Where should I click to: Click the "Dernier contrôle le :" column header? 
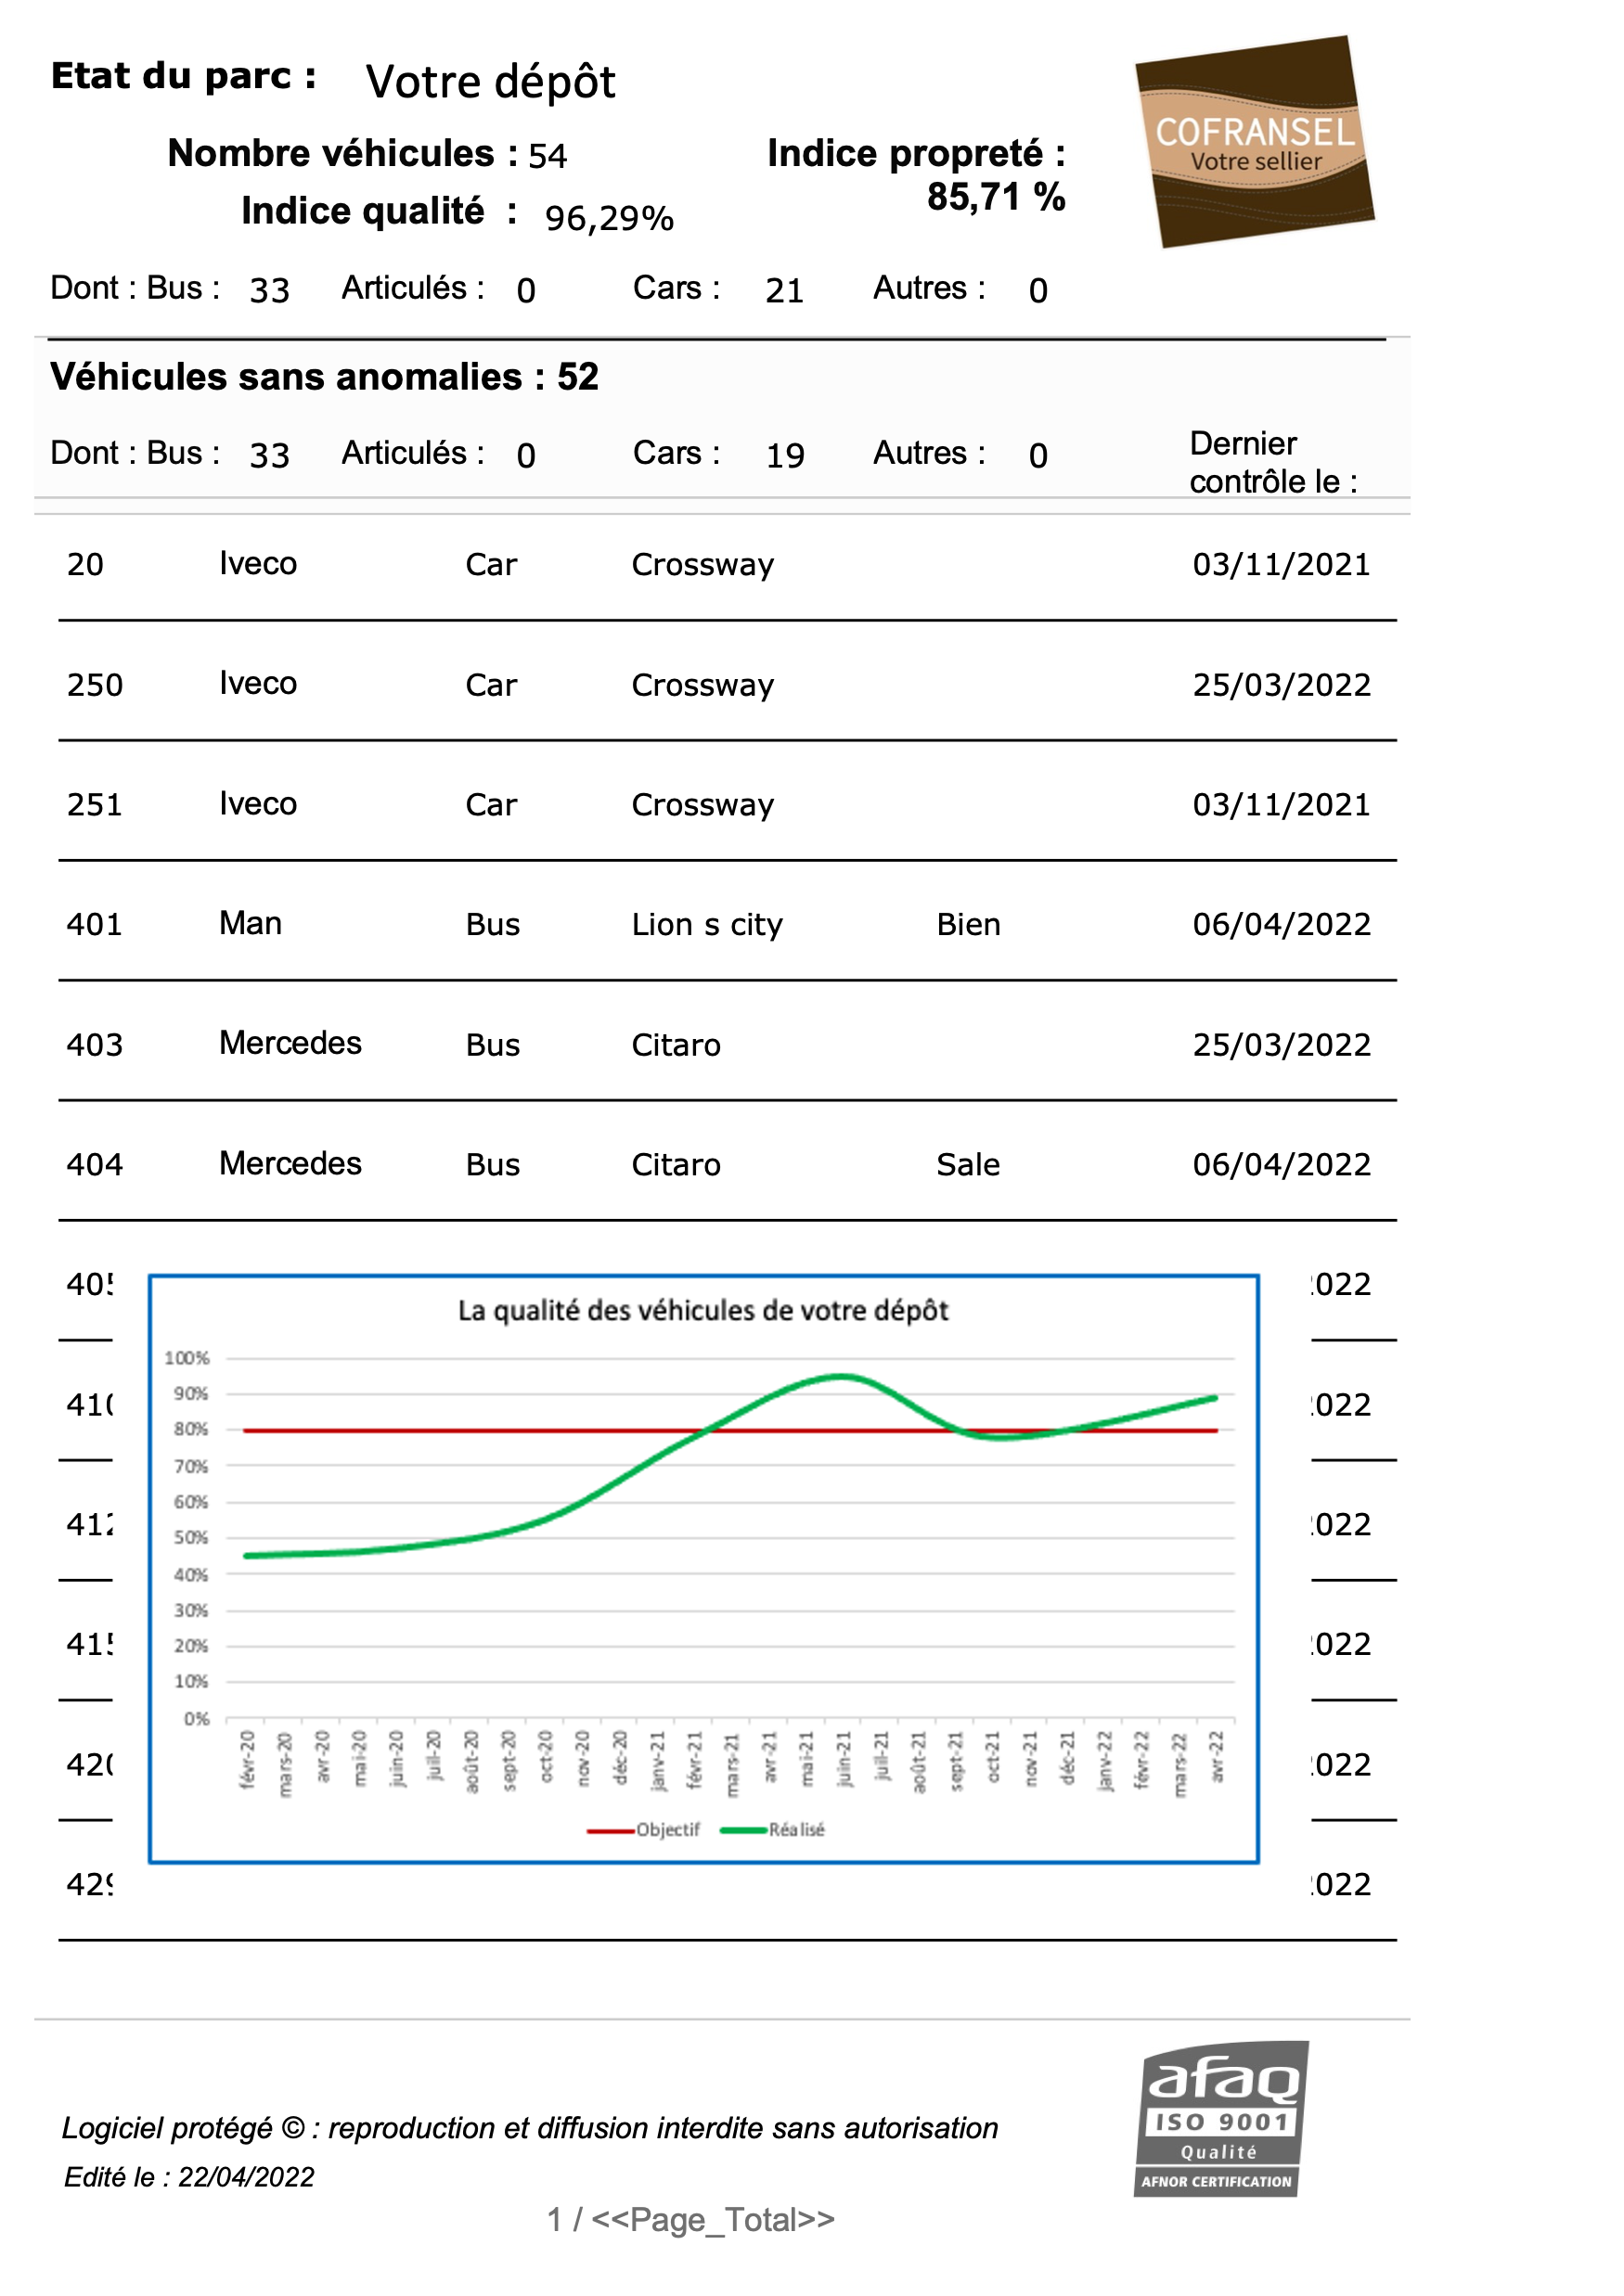click(1274, 462)
